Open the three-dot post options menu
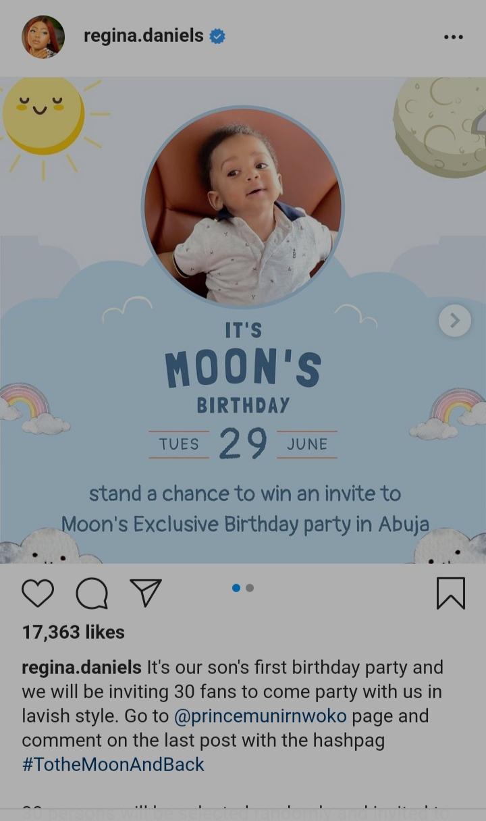Viewport: 486px width, 821px height. pyautogui.click(x=454, y=37)
